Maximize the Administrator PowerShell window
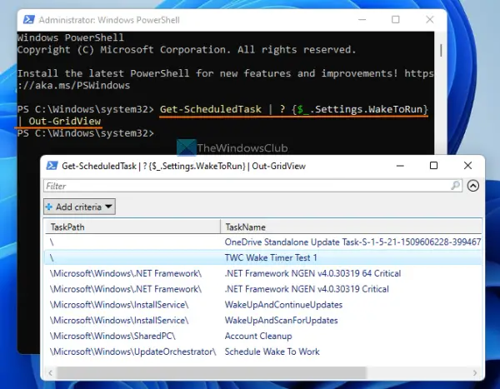The height and width of the screenshot is (389, 500). pos(395,20)
